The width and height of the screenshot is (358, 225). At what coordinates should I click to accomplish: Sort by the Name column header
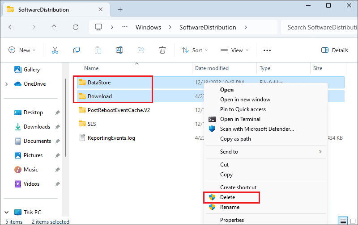[91, 68]
